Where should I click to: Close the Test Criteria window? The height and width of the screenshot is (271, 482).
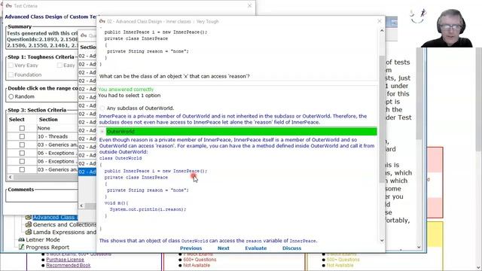click(249, 6)
